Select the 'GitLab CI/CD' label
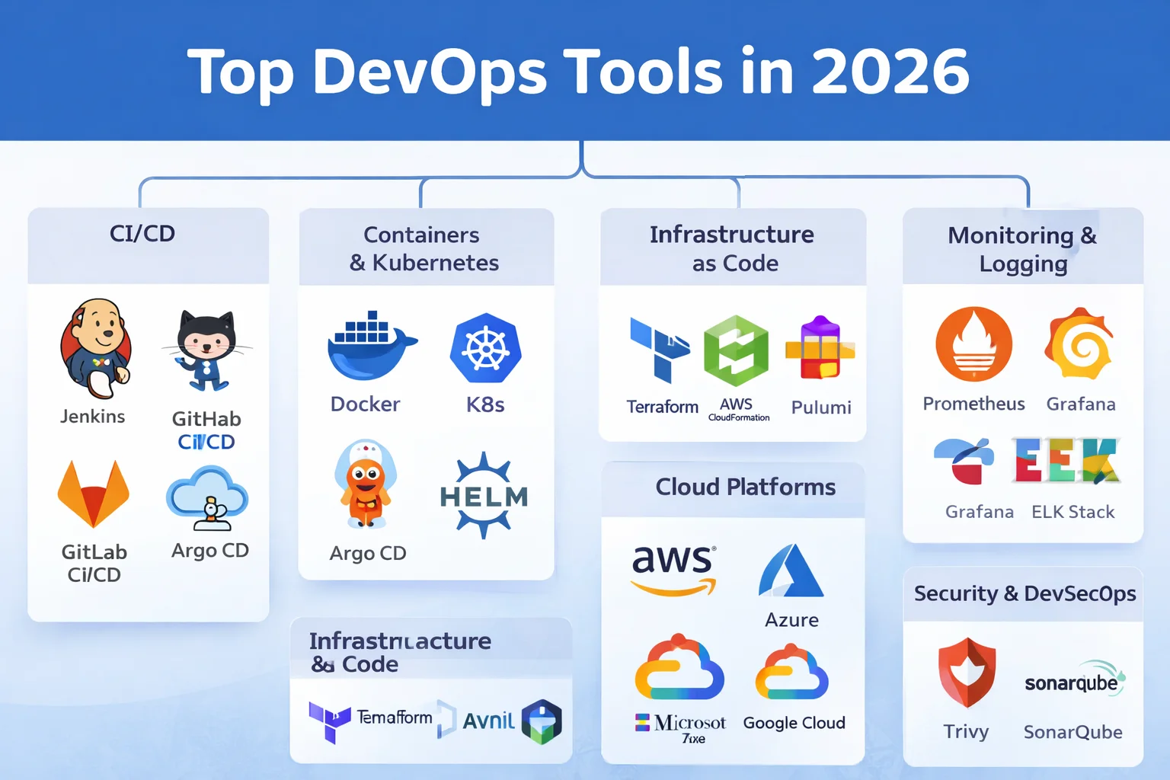This screenshot has height=780, width=1170. tap(94, 563)
